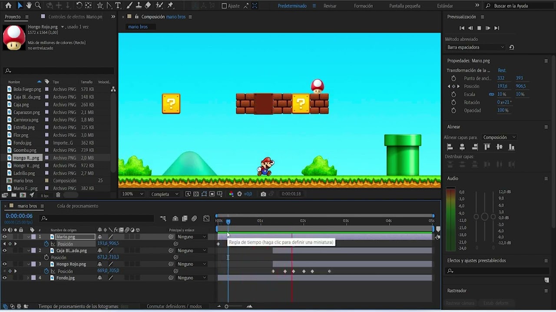Open Fondo.jpg parent Ninguno dropdown
The image size is (556, 312).
coord(192,278)
